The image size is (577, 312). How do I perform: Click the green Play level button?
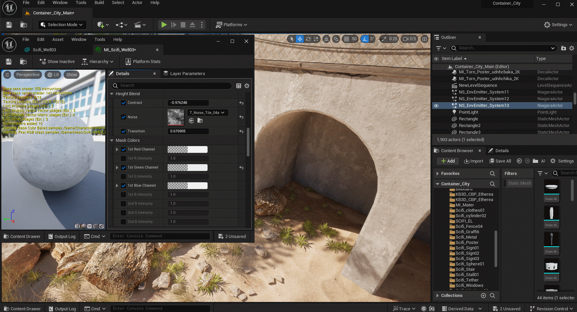(x=164, y=25)
